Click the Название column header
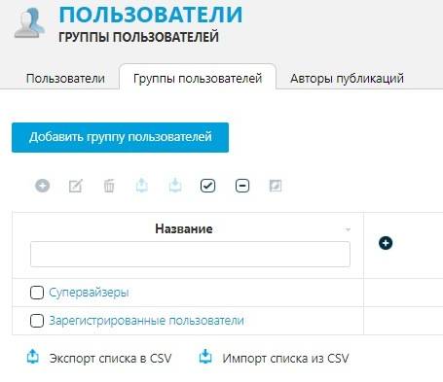The width and height of the screenshot is (443, 382). (184, 228)
